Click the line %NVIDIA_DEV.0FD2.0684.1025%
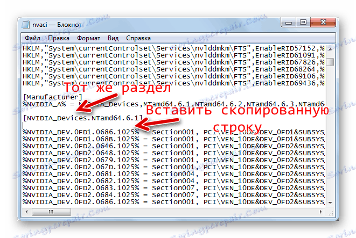 173,195
